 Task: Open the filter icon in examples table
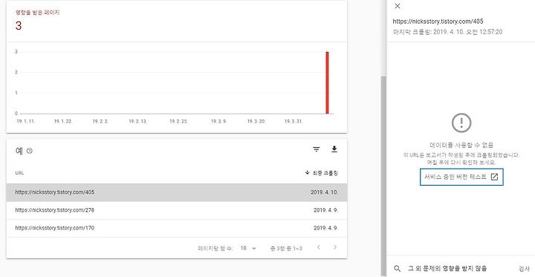pos(317,149)
